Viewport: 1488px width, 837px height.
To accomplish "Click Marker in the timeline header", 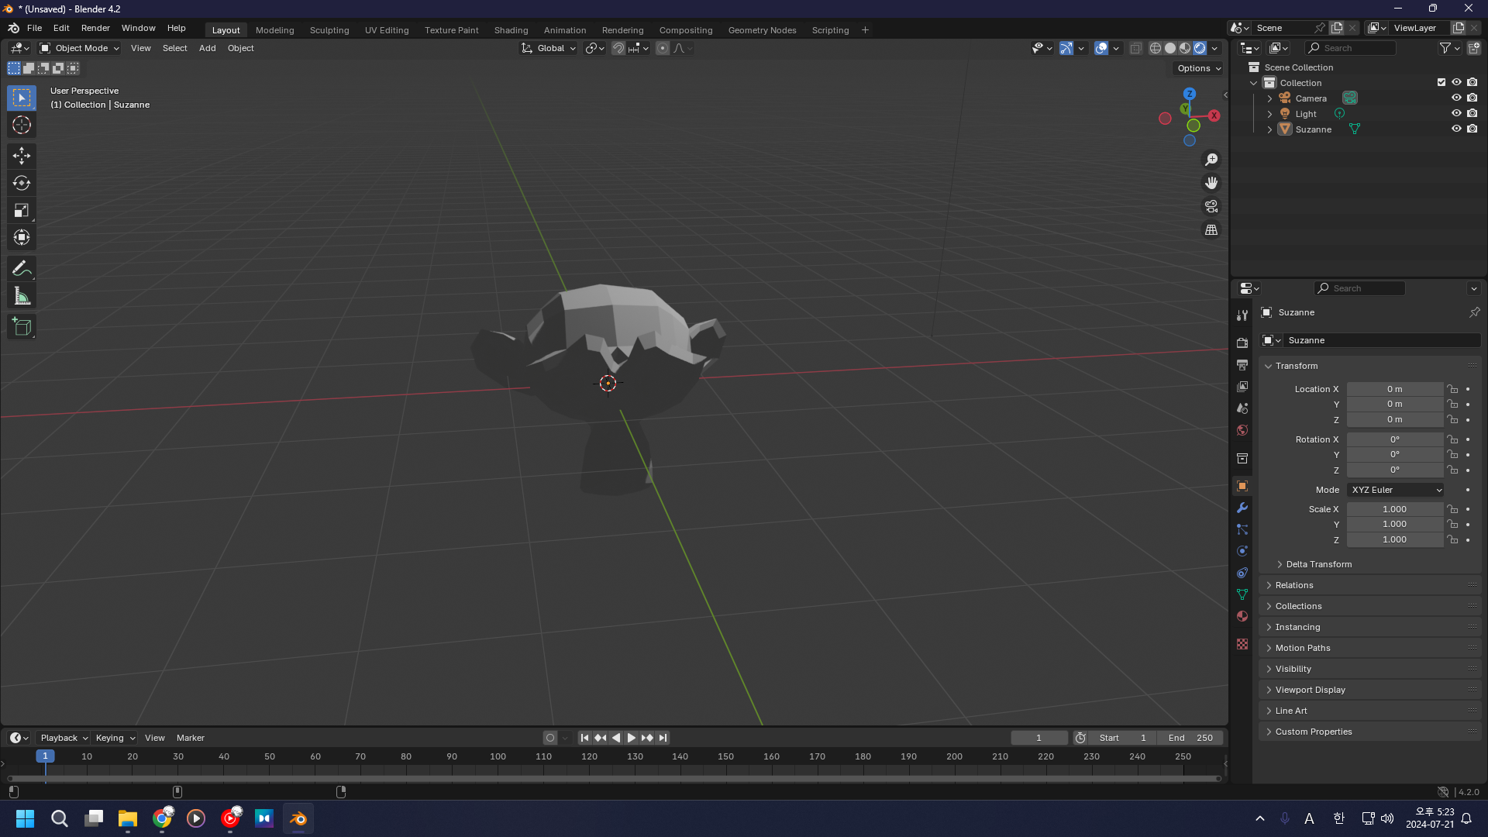I will 191,738.
